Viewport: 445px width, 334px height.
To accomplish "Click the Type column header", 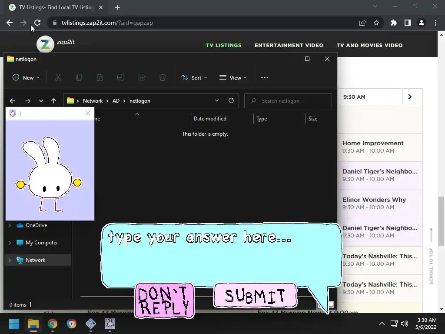I will [x=262, y=119].
